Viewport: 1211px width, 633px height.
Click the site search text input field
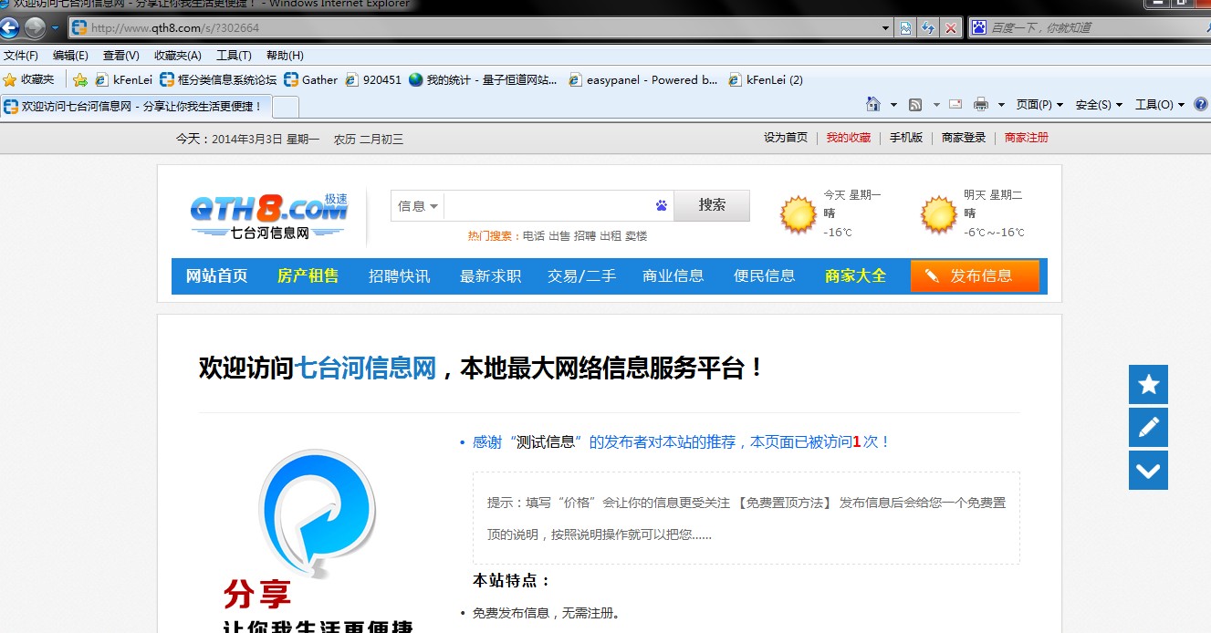click(548, 206)
